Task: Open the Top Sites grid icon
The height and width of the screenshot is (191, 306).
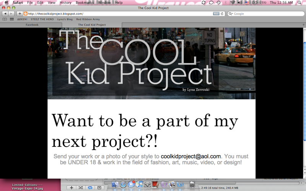Action: (12, 19)
